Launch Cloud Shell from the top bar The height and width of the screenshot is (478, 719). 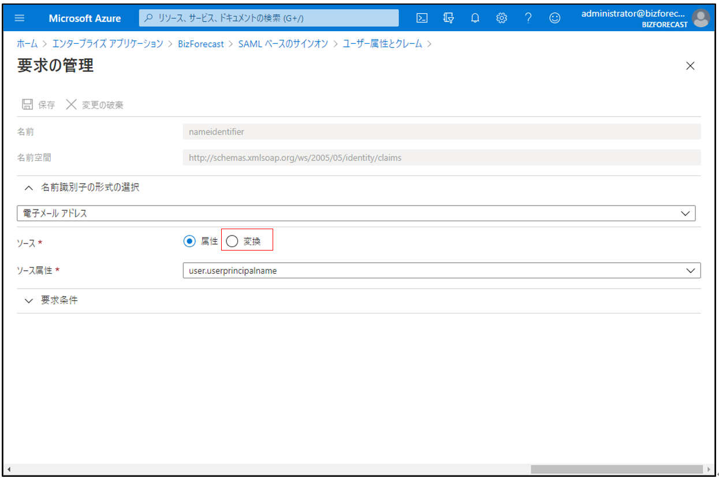click(422, 18)
